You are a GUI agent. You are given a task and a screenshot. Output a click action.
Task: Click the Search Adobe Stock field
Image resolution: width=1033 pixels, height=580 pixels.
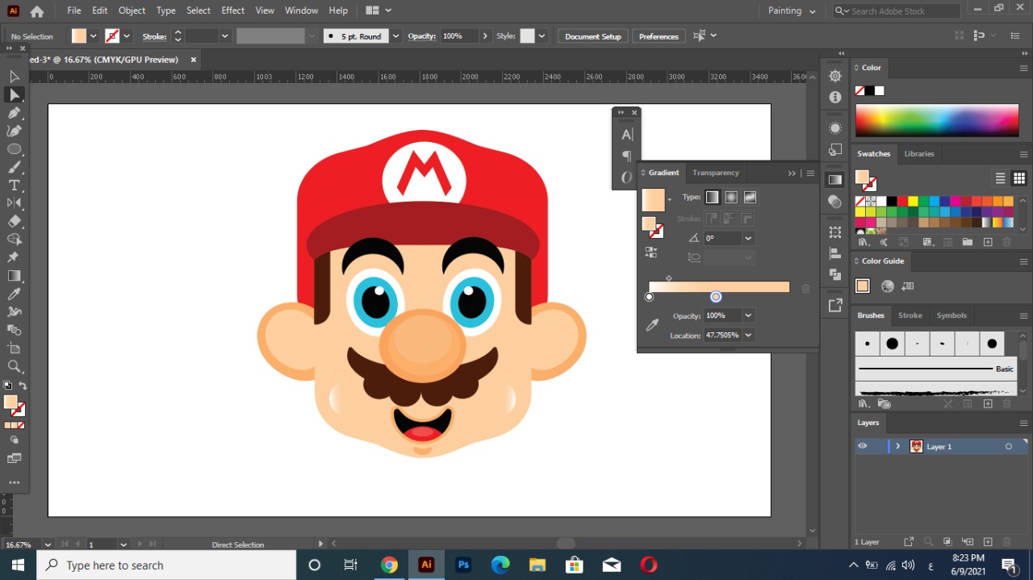(x=897, y=10)
